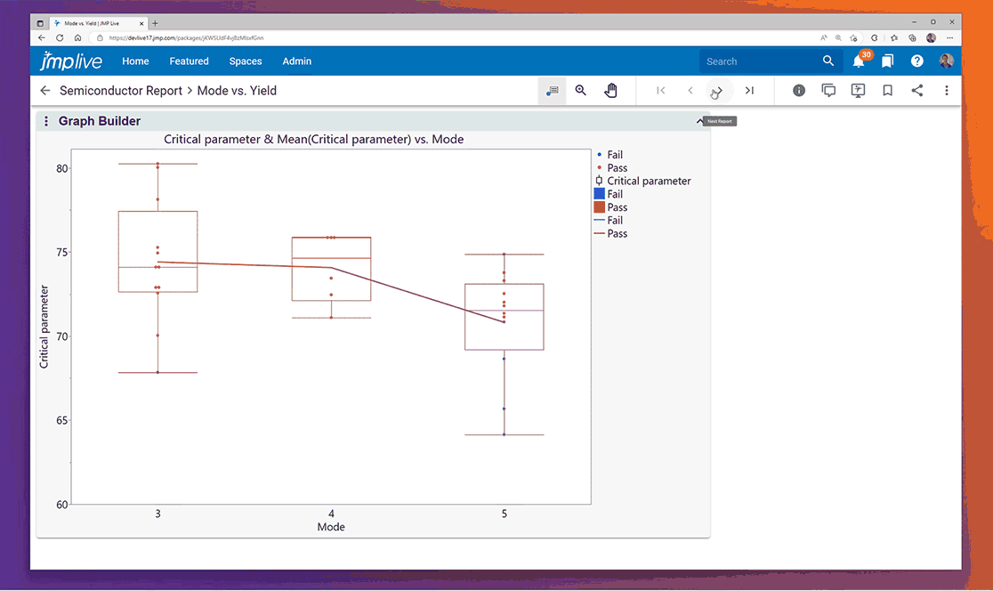Open the Spaces menu item
The image size is (993, 591).
(x=245, y=61)
